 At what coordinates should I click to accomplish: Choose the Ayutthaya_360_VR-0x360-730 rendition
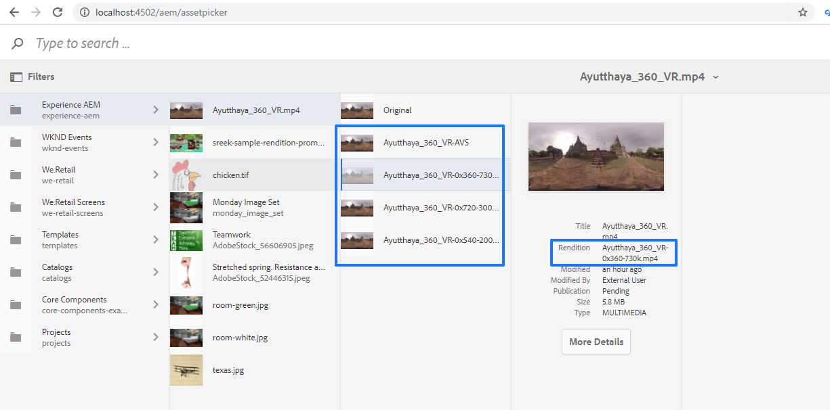(442, 175)
